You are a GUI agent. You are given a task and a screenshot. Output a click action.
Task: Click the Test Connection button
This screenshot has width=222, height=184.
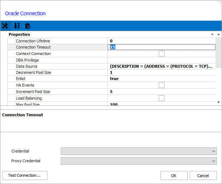point(25,175)
